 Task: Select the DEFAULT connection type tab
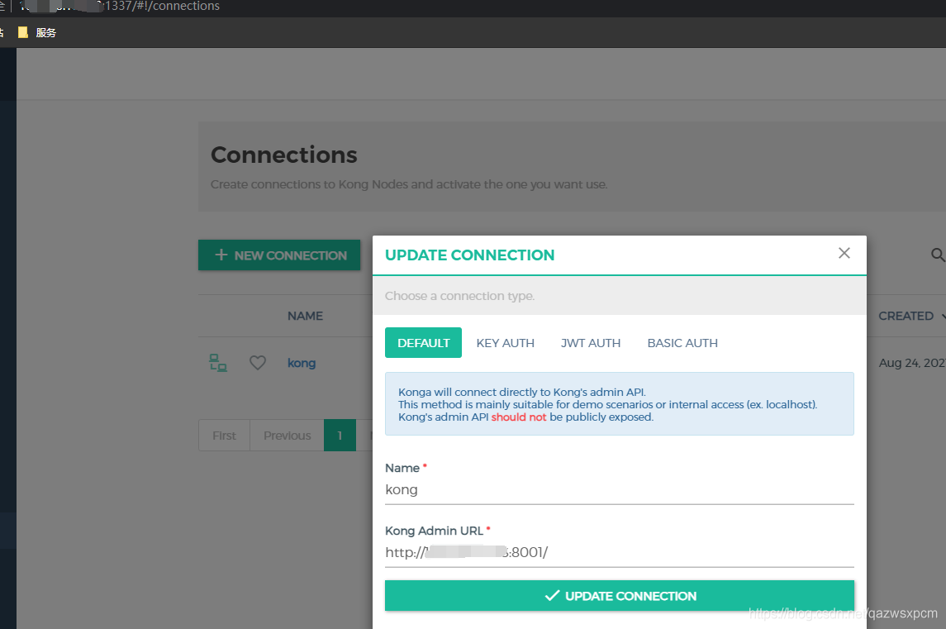(x=424, y=342)
